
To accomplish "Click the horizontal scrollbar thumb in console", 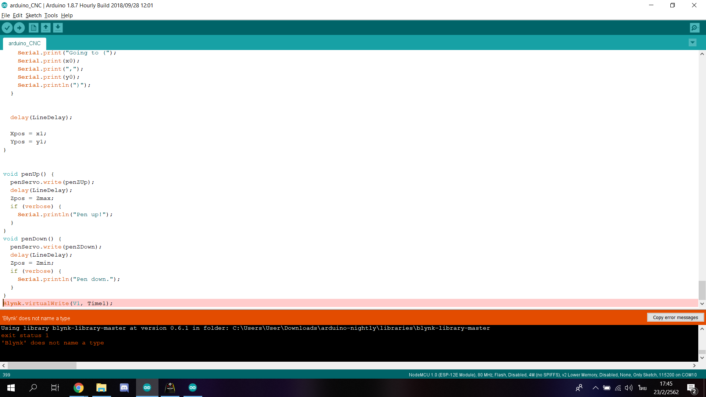I will pos(42,365).
